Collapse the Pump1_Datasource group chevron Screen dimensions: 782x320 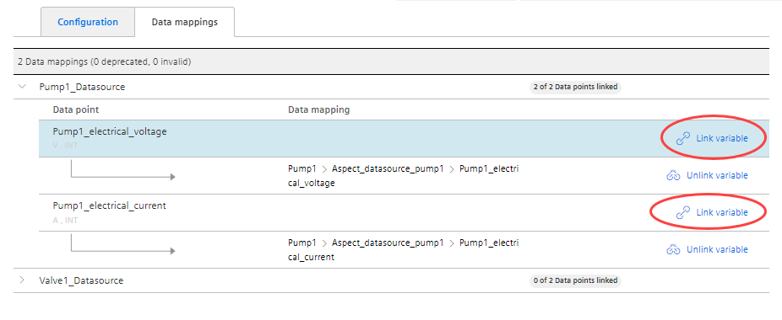[x=21, y=87]
